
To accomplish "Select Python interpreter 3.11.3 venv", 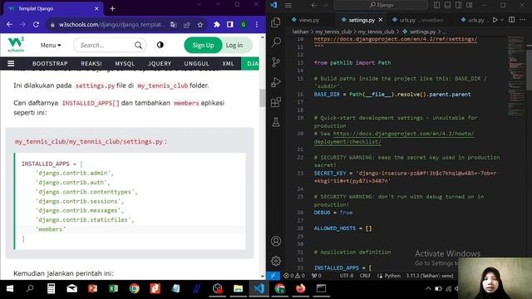I will click(x=430, y=276).
